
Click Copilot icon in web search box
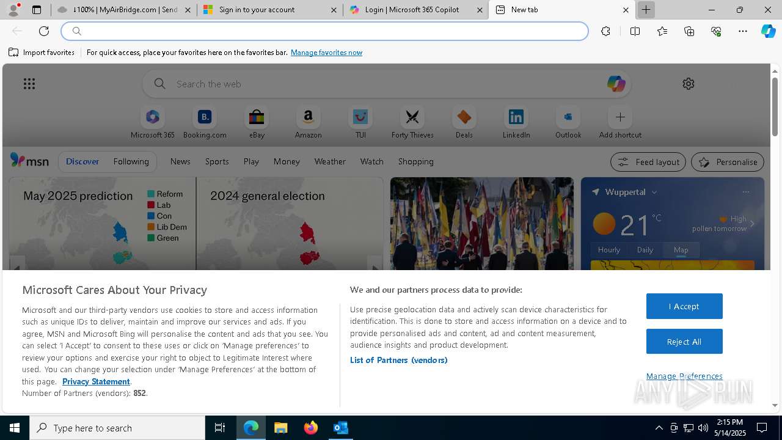pyautogui.click(x=616, y=84)
